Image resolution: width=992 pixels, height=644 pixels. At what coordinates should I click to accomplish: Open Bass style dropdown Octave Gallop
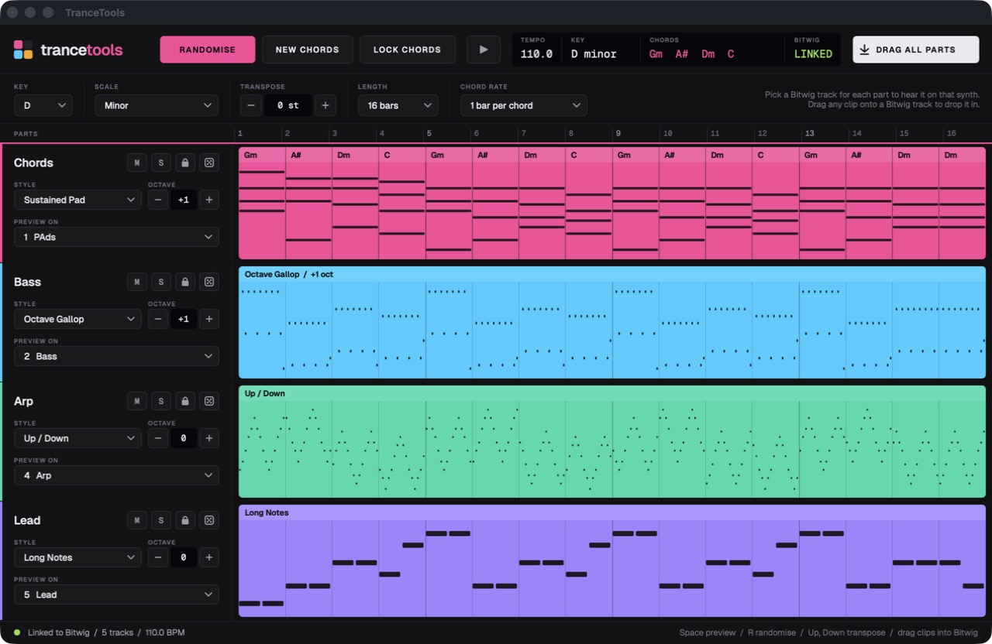[x=77, y=319]
